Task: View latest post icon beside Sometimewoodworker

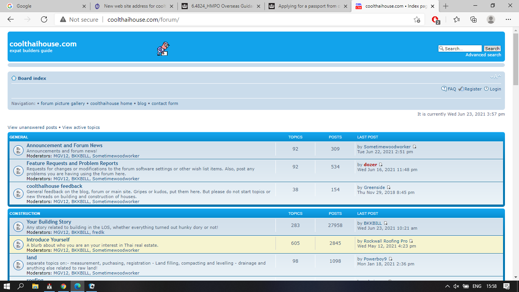Action: 415,147
